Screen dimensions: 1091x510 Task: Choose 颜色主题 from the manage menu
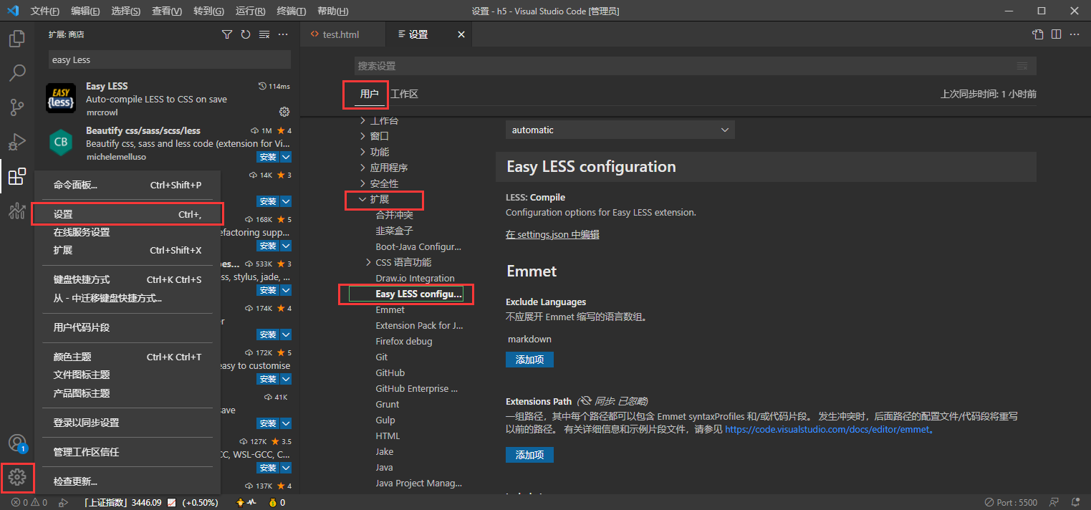click(128, 357)
